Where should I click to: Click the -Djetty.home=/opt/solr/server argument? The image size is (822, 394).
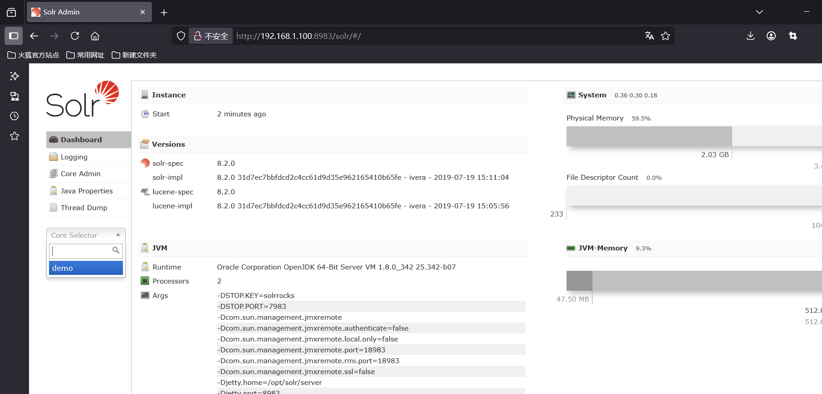pyautogui.click(x=269, y=382)
